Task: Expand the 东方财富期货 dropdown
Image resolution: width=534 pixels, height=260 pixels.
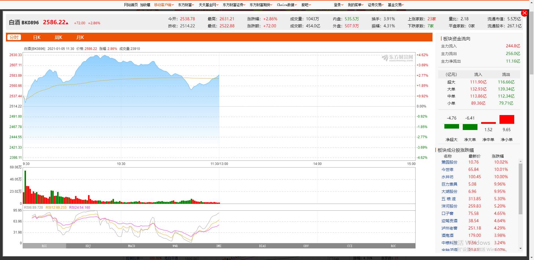Action: point(261,5)
